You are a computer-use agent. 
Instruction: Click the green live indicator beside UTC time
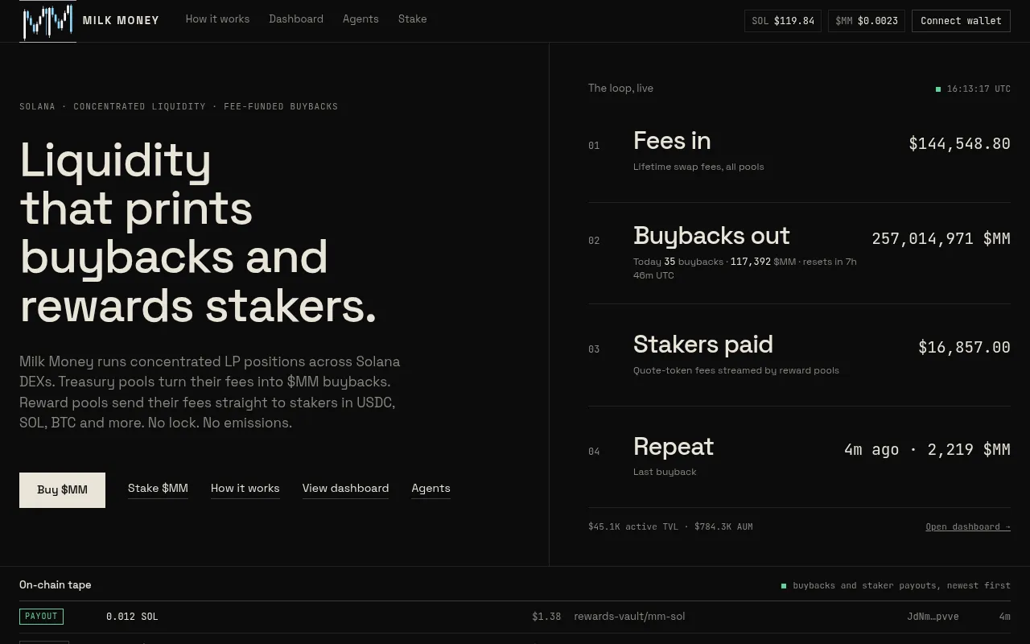(938, 89)
